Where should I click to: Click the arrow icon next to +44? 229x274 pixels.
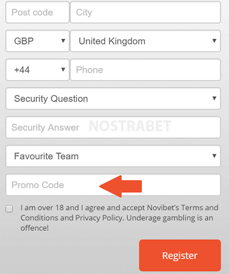point(63,69)
